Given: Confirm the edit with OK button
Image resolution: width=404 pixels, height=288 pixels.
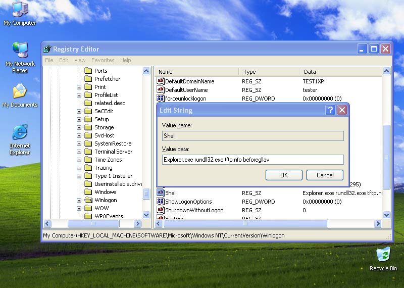Looking at the screenshot, I should [x=284, y=175].
